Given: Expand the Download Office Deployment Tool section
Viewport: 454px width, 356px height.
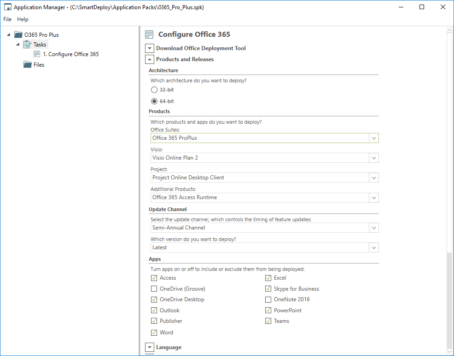Looking at the screenshot, I should (150, 48).
